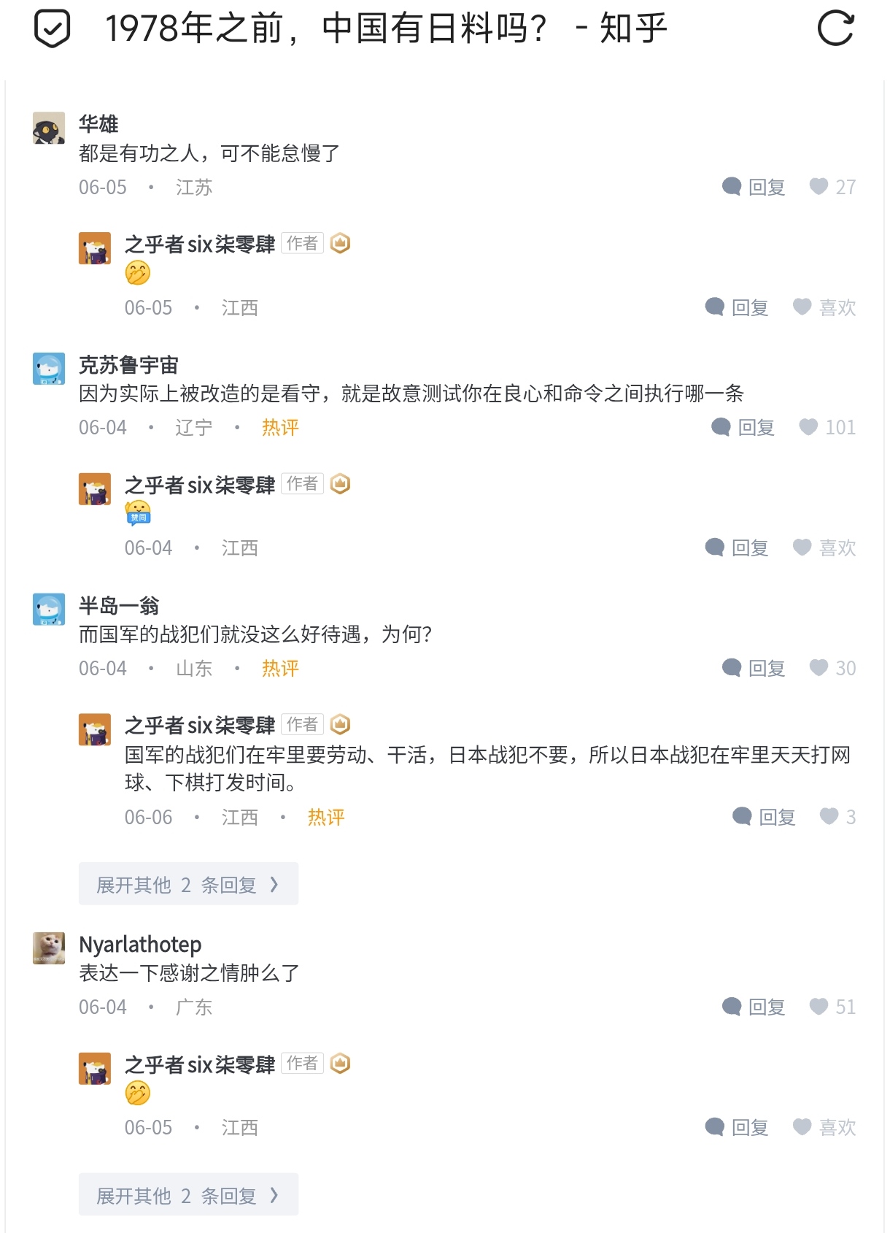Like 华雄's comment with 27 likes
This screenshot has width=890, height=1233.
832,187
